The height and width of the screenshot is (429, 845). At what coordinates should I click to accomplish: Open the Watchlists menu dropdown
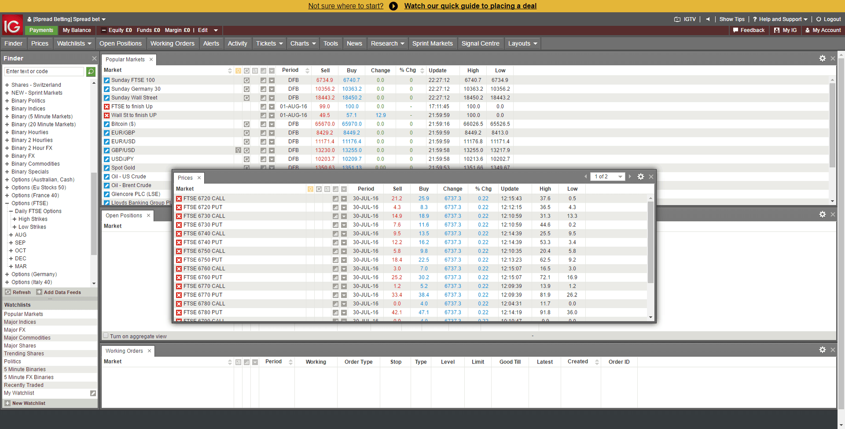pyautogui.click(x=74, y=44)
